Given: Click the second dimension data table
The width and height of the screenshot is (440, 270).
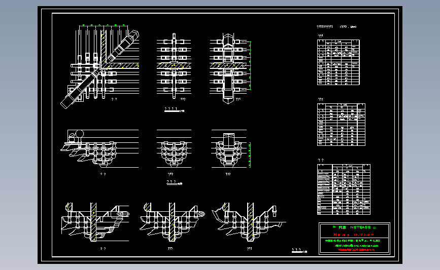Looking at the screenshot, I should [341, 125].
